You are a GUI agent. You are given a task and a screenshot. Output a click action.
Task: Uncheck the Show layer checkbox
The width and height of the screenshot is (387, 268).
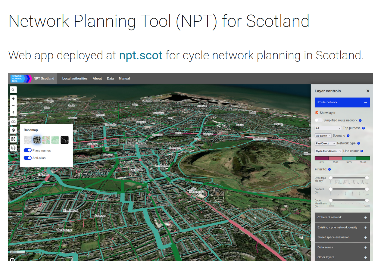coord(317,113)
